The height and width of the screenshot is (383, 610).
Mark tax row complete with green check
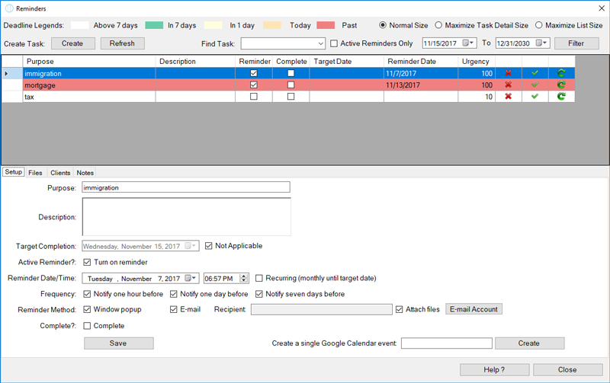click(535, 97)
